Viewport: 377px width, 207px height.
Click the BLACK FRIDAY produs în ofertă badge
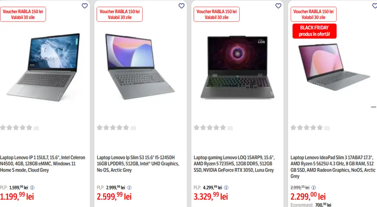point(314,31)
